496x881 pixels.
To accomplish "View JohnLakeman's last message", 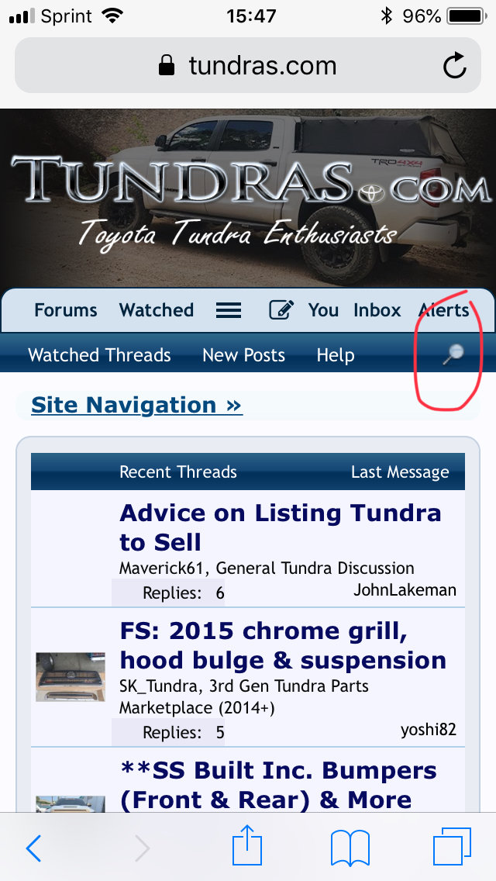I will 405,590.
